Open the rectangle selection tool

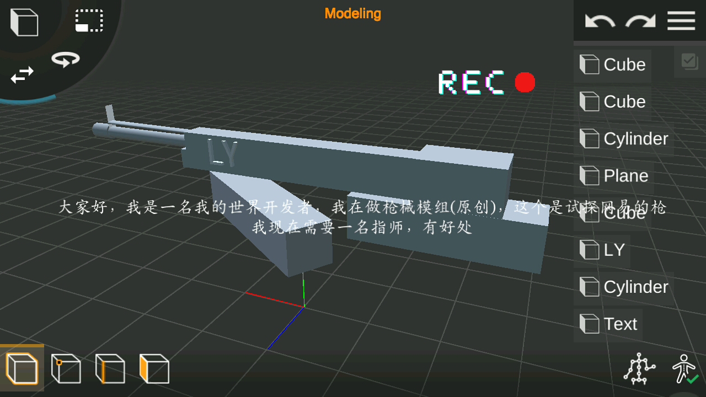89,20
